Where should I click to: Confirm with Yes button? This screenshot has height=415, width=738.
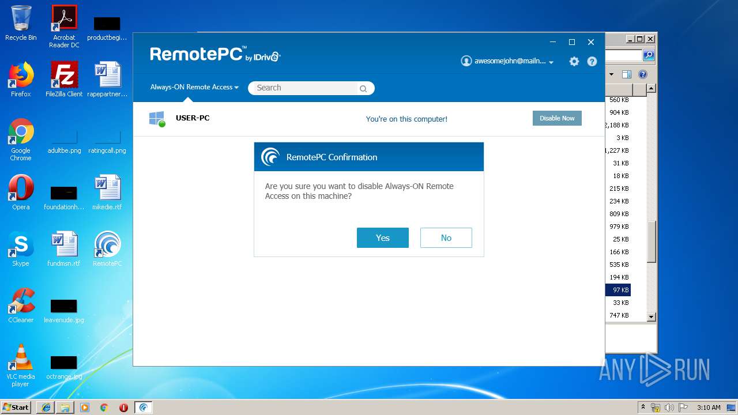pos(383,238)
